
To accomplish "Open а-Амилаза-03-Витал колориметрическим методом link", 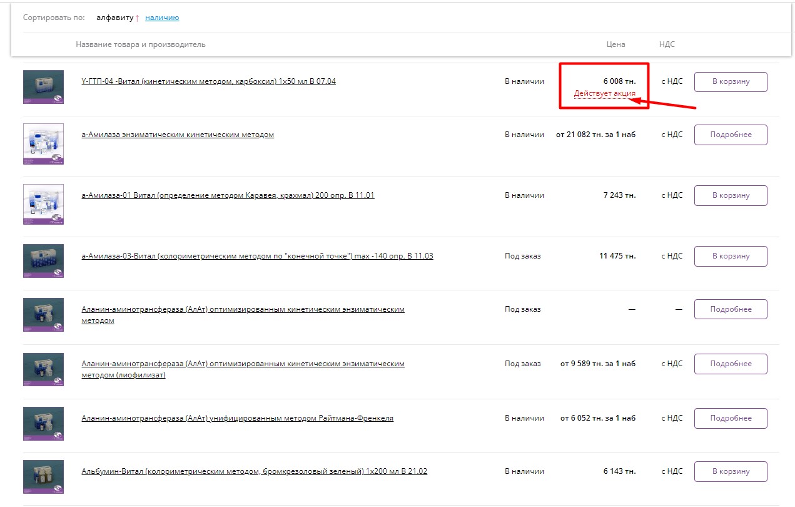I will (x=257, y=256).
